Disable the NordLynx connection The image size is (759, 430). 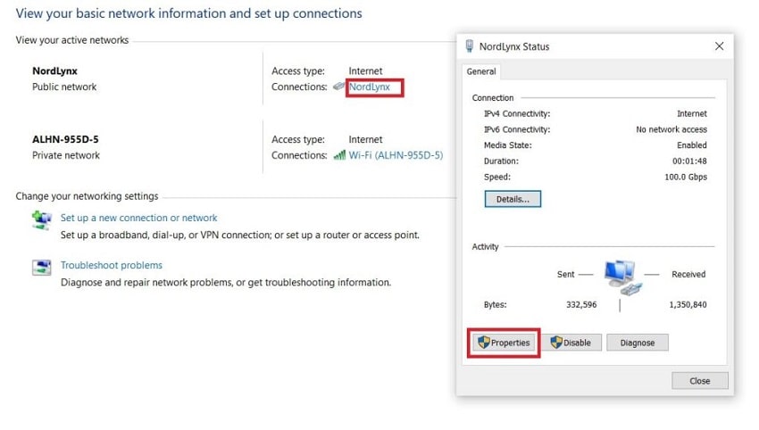pos(571,343)
